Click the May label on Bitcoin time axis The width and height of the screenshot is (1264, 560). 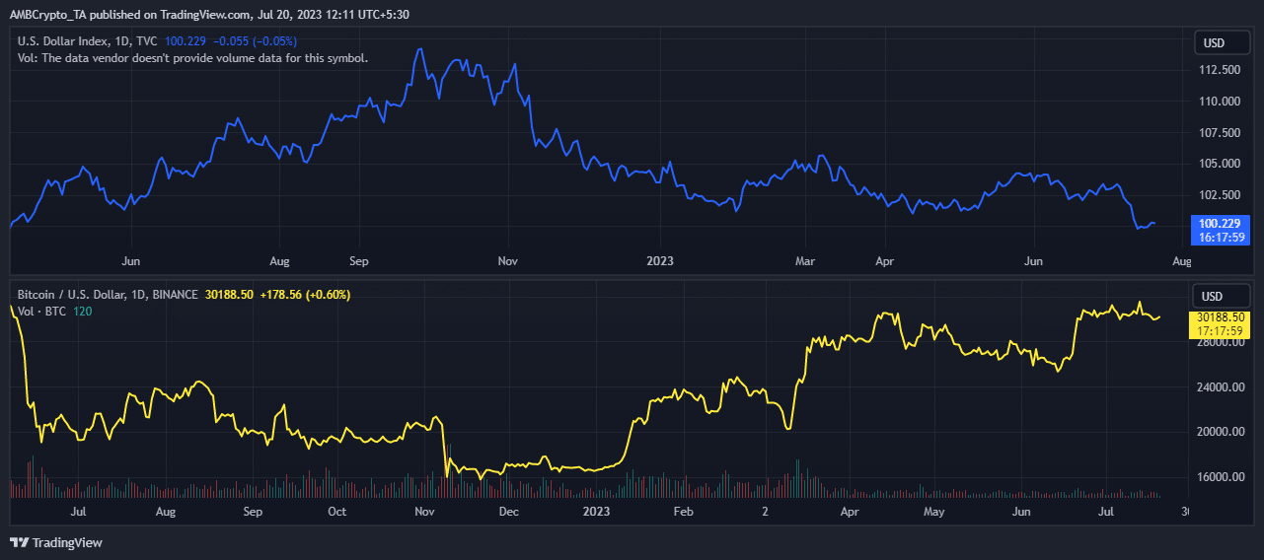click(934, 512)
